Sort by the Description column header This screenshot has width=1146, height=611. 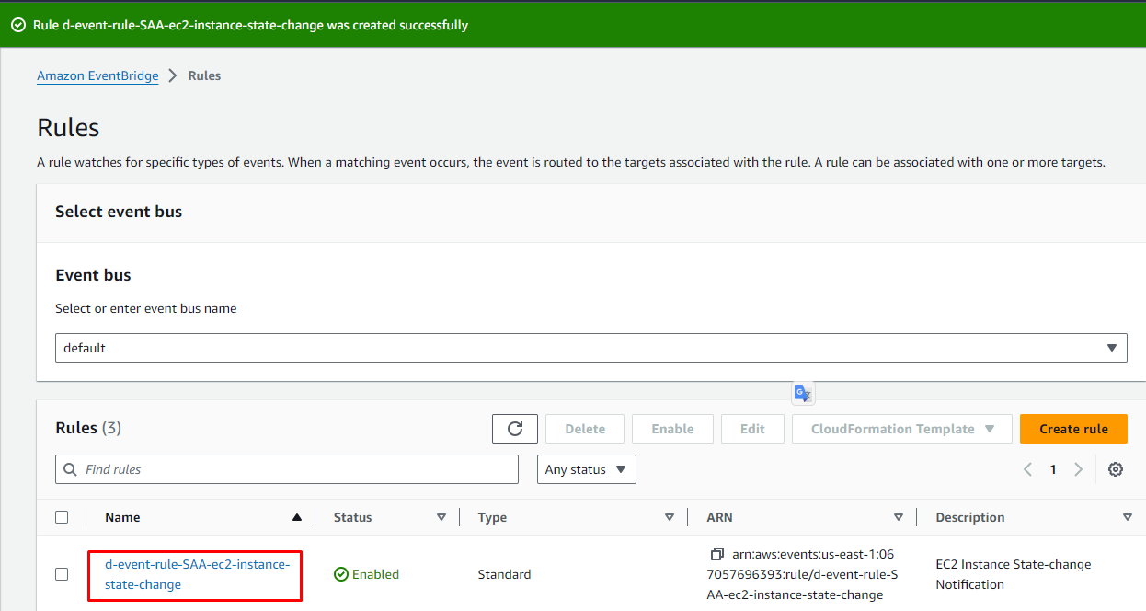969,517
